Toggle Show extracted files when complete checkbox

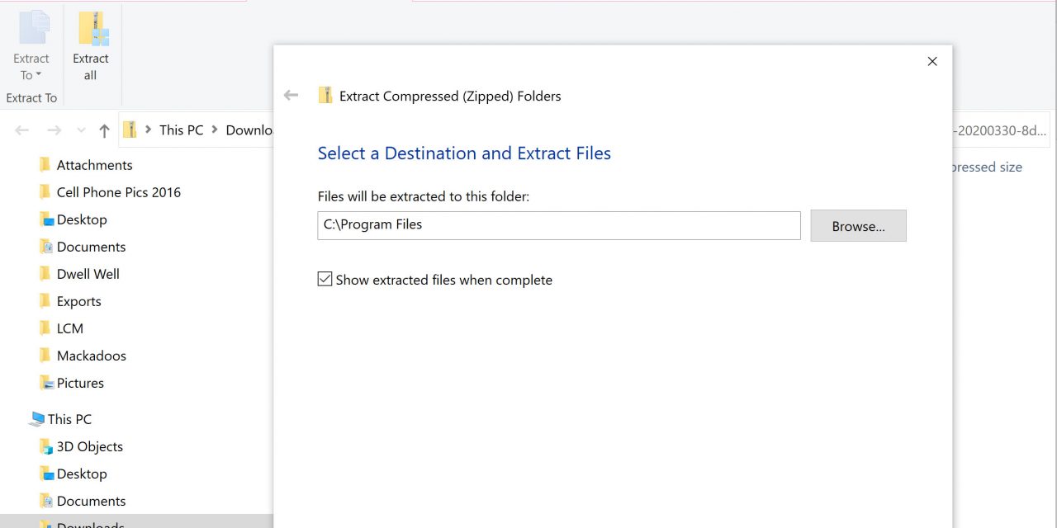pyautogui.click(x=325, y=280)
